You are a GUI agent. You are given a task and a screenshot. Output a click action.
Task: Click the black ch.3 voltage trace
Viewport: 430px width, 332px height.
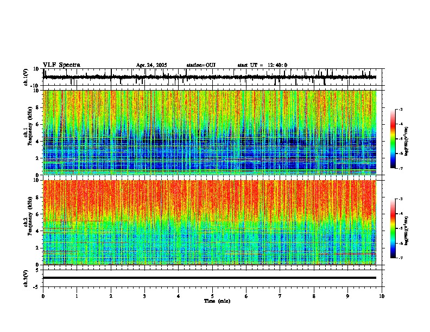coord(210,278)
